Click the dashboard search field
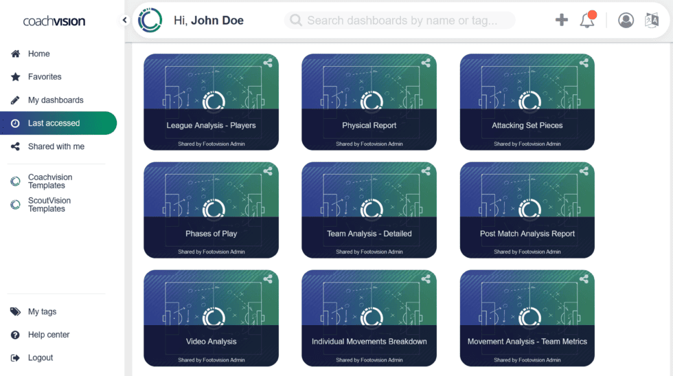Viewport: 673px width, 376px height. point(402,21)
